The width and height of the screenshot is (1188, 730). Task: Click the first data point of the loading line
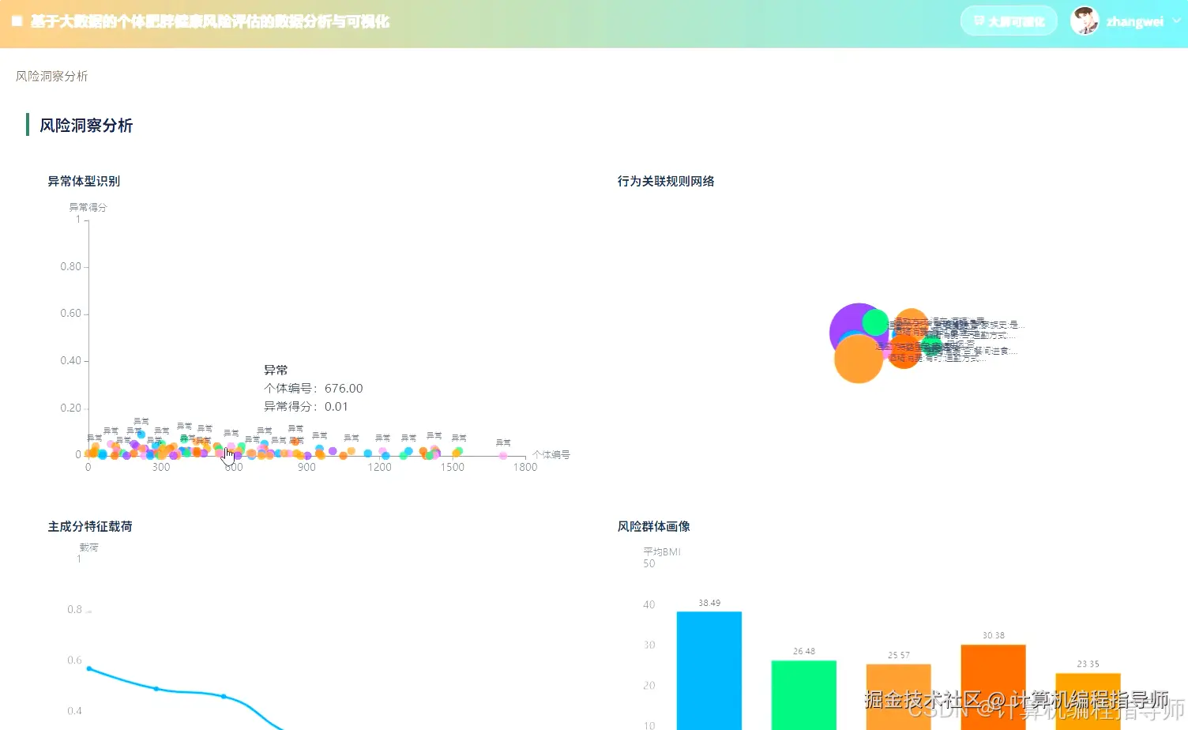[x=88, y=668]
